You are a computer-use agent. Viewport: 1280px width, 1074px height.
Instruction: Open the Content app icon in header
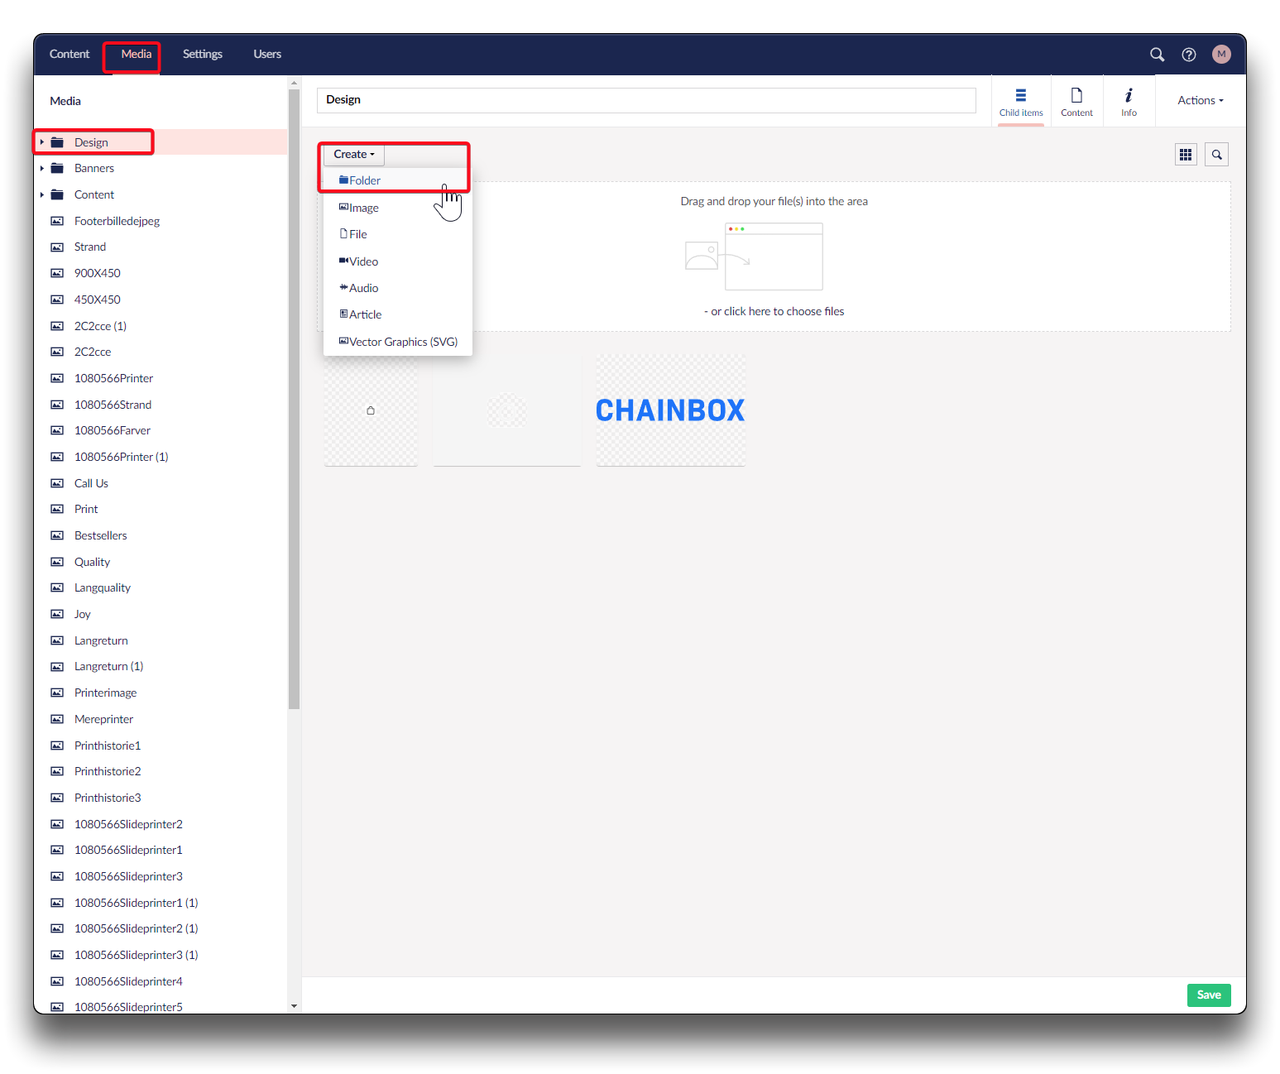pyautogui.click(x=1076, y=101)
